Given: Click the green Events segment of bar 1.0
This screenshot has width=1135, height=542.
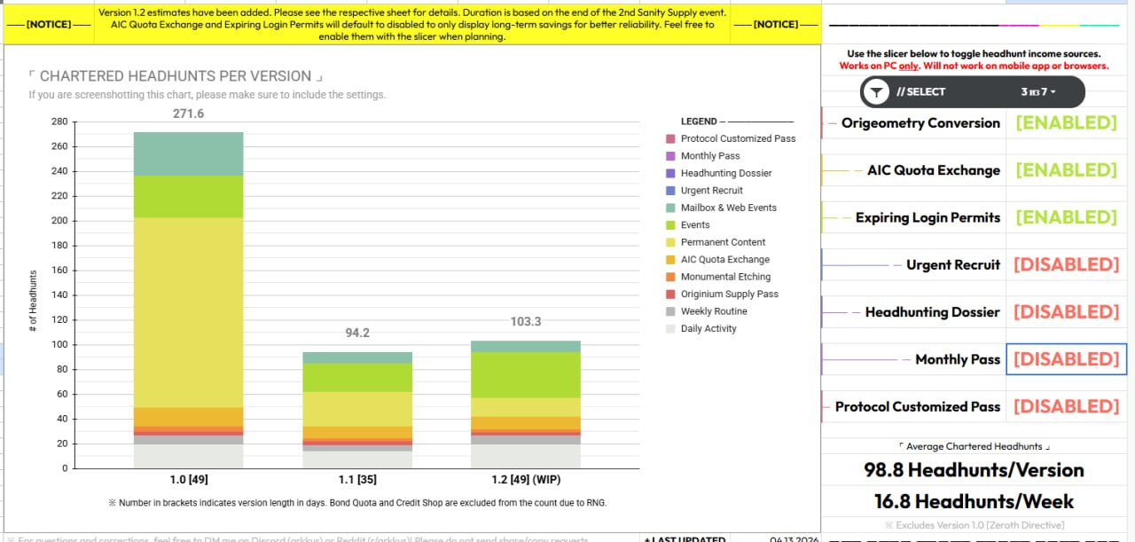Looking at the screenshot, I should tap(188, 196).
